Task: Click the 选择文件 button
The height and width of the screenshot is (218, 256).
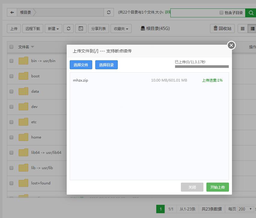Action: 81,65
